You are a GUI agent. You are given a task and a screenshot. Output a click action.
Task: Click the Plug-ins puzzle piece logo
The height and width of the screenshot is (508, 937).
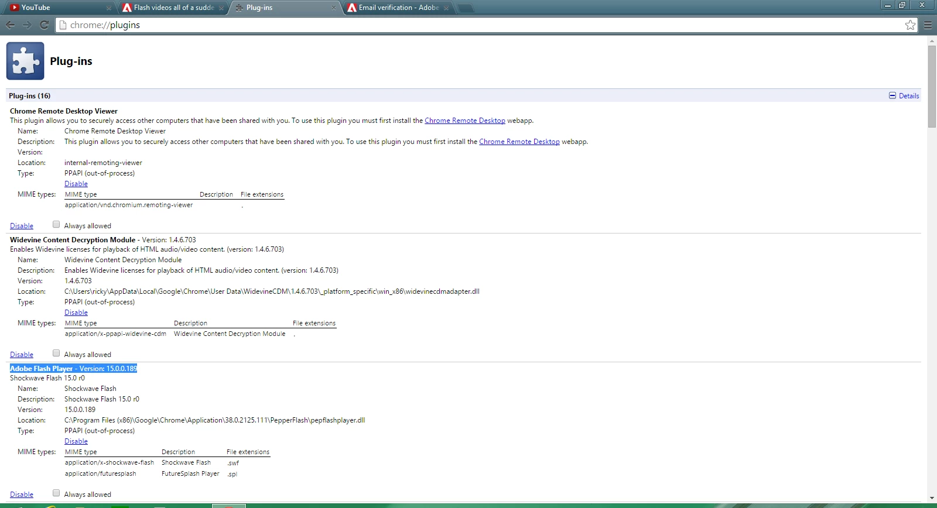25,61
